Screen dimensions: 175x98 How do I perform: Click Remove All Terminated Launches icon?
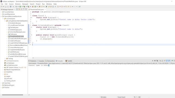157,61
